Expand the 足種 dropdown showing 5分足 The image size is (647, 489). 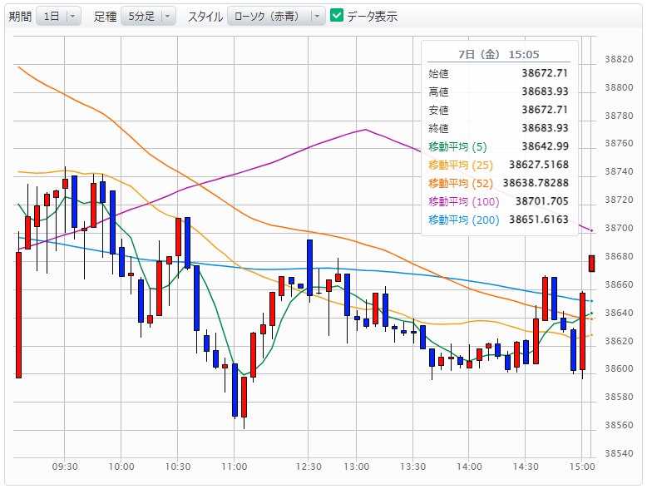click(148, 17)
